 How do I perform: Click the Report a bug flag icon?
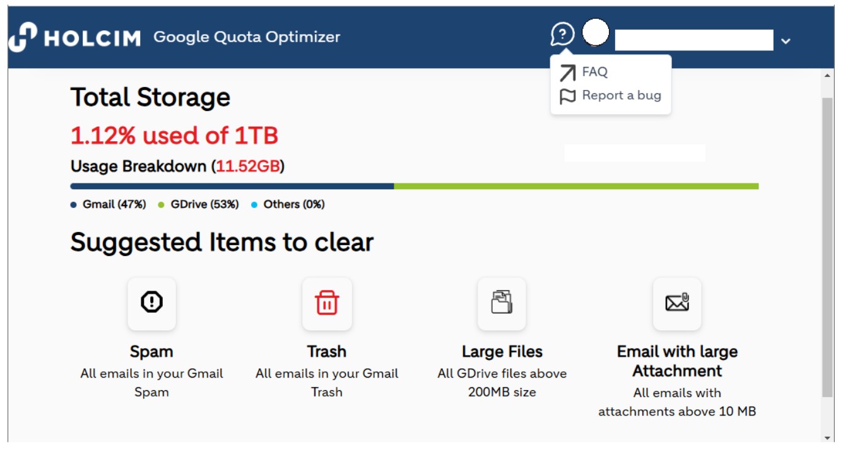coord(568,96)
